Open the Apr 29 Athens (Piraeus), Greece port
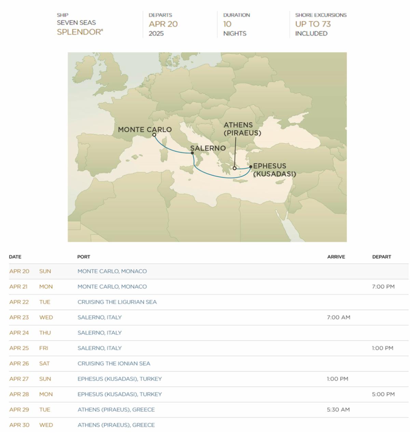 point(116,410)
